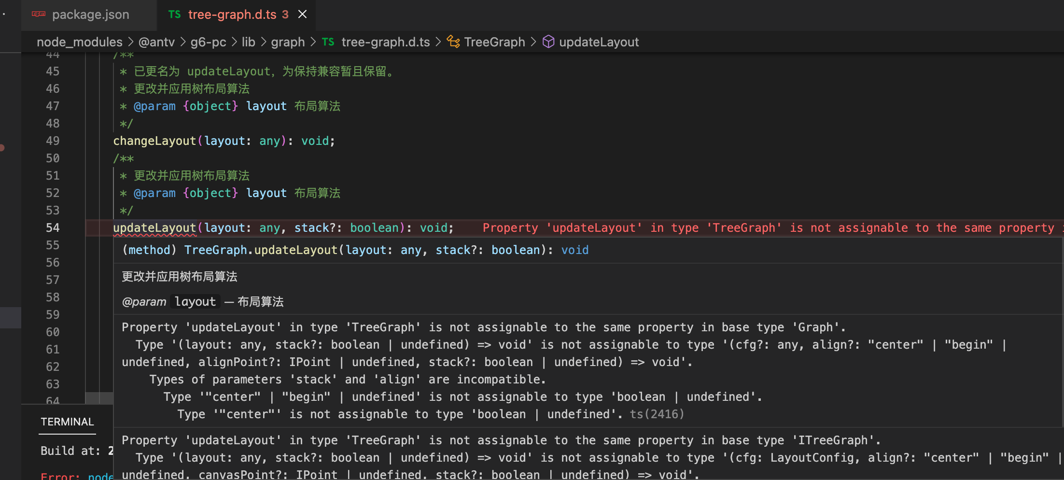Screen dimensions: 1064x480
Task: Open the updateLayout breadcrumb symbol
Action: click(x=599, y=42)
